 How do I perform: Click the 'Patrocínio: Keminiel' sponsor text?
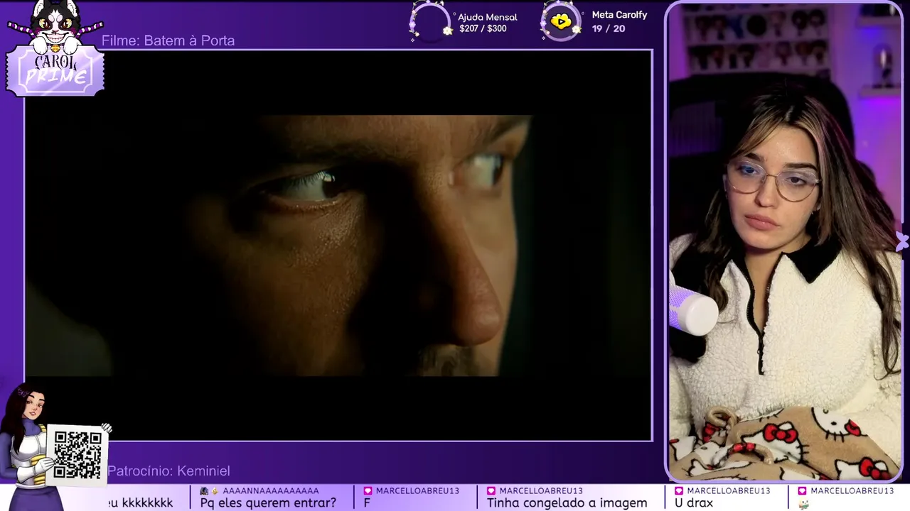click(x=168, y=471)
